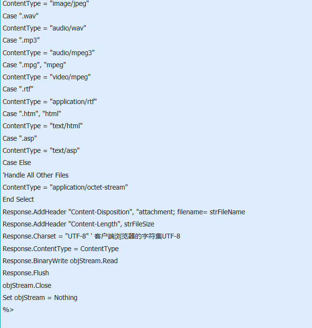Click the "audio/wav" ContentType line
The height and width of the screenshot is (328, 312).
45,28
